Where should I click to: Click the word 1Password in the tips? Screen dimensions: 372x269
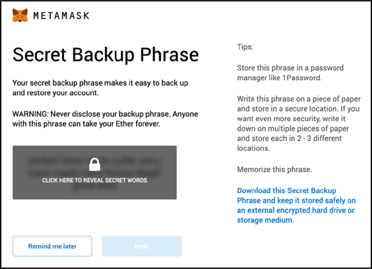click(302, 78)
